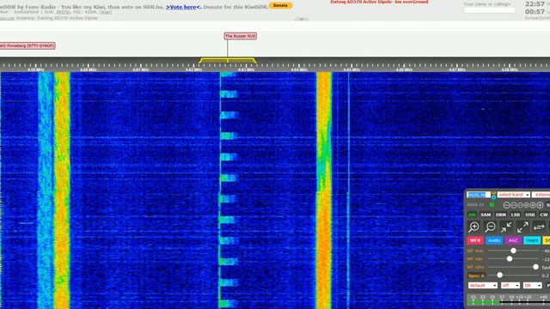Select USB demodulation mode
Screen dimensions: 550x309
[x=530, y=215]
